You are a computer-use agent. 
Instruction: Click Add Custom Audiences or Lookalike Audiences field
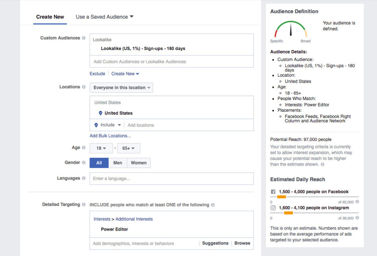coord(172,61)
